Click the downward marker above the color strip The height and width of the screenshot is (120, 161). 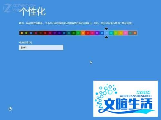click(x=107, y=29)
